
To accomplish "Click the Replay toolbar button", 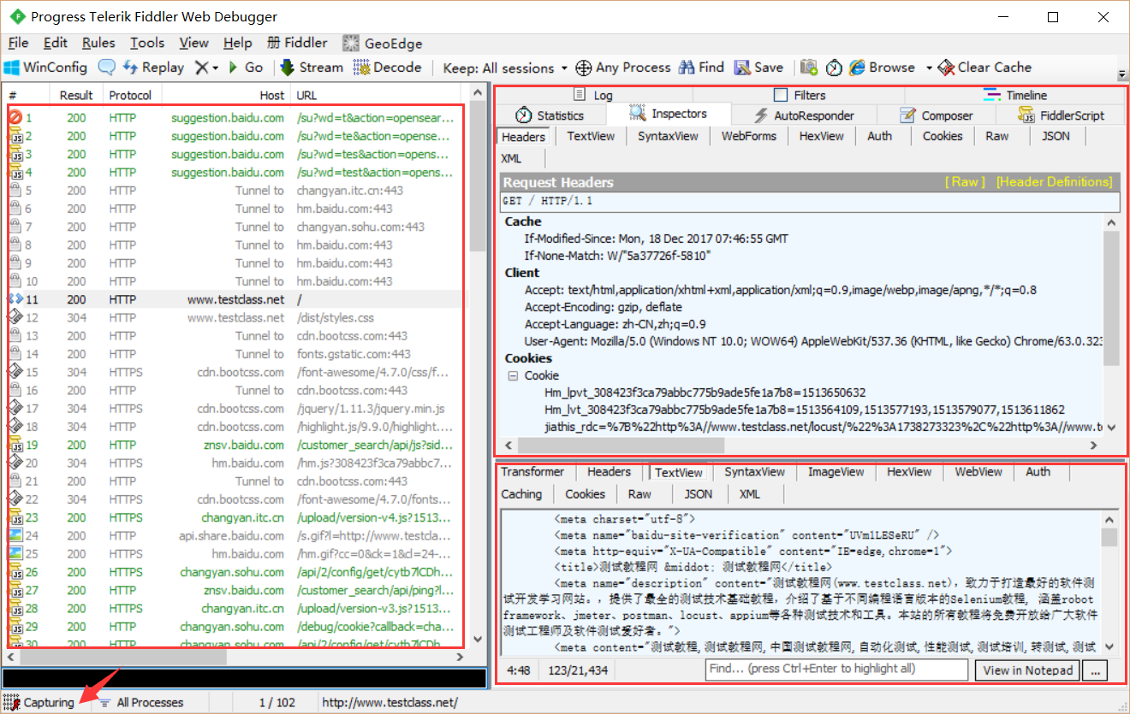I will click(153, 68).
